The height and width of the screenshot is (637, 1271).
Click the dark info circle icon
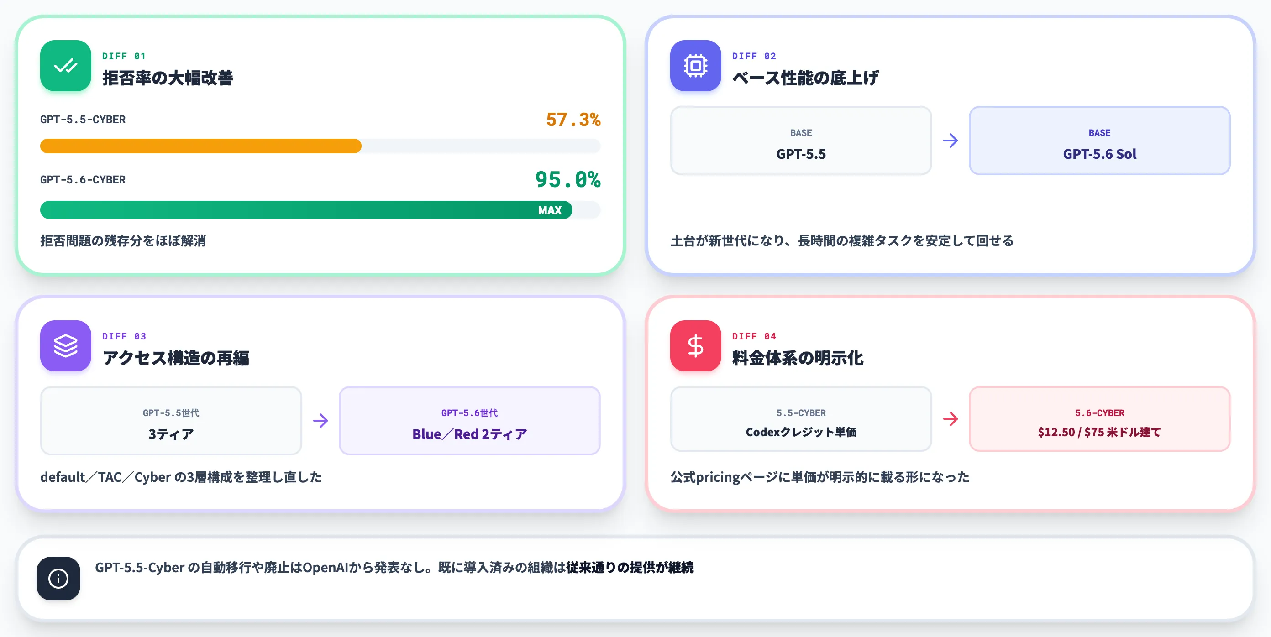click(58, 578)
